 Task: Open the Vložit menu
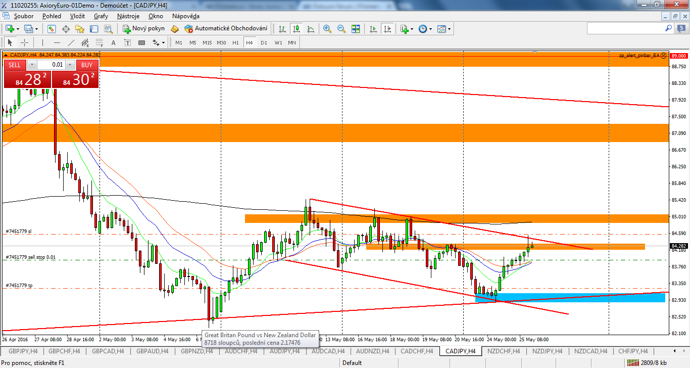point(77,16)
